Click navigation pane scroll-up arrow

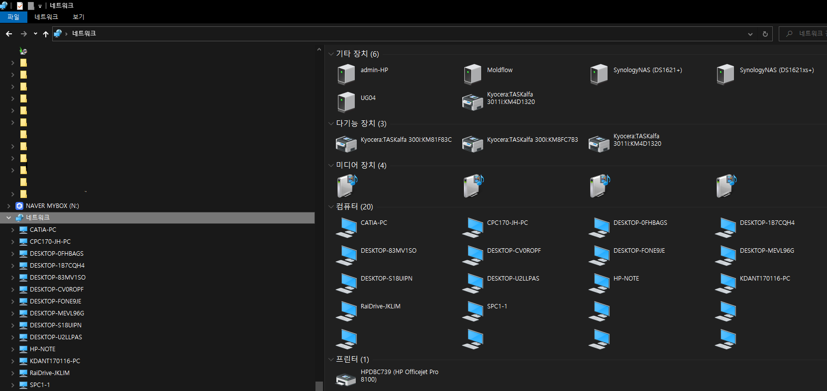(x=319, y=50)
